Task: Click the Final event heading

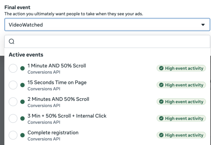Action: pos(17,7)
